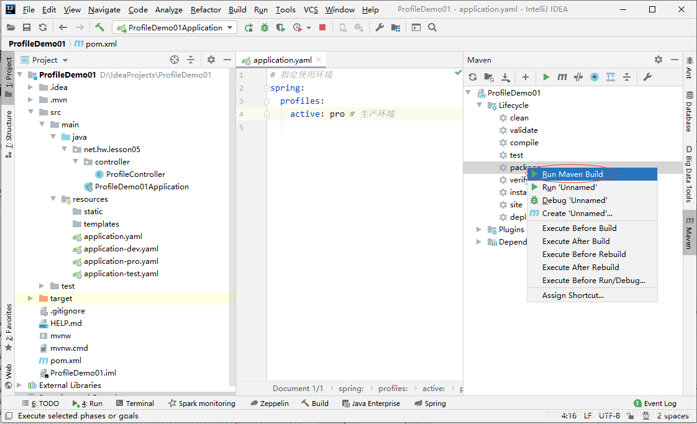This screenshot has width=697, height=424.
Task: Hide the Project panel with the minus icon
Action: click(x=227, y=60)
